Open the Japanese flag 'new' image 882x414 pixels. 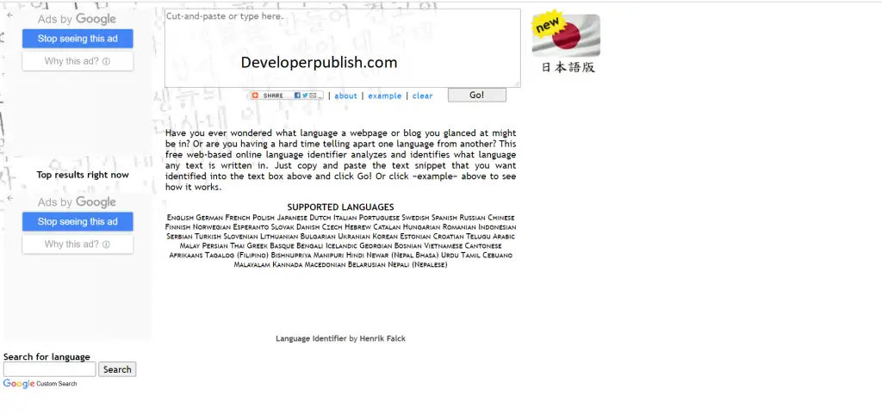pyautogui.click(x=566, y=34)
